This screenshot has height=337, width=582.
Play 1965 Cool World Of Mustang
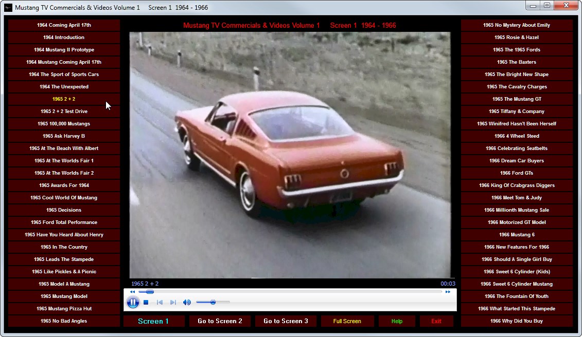pos(64,198)
